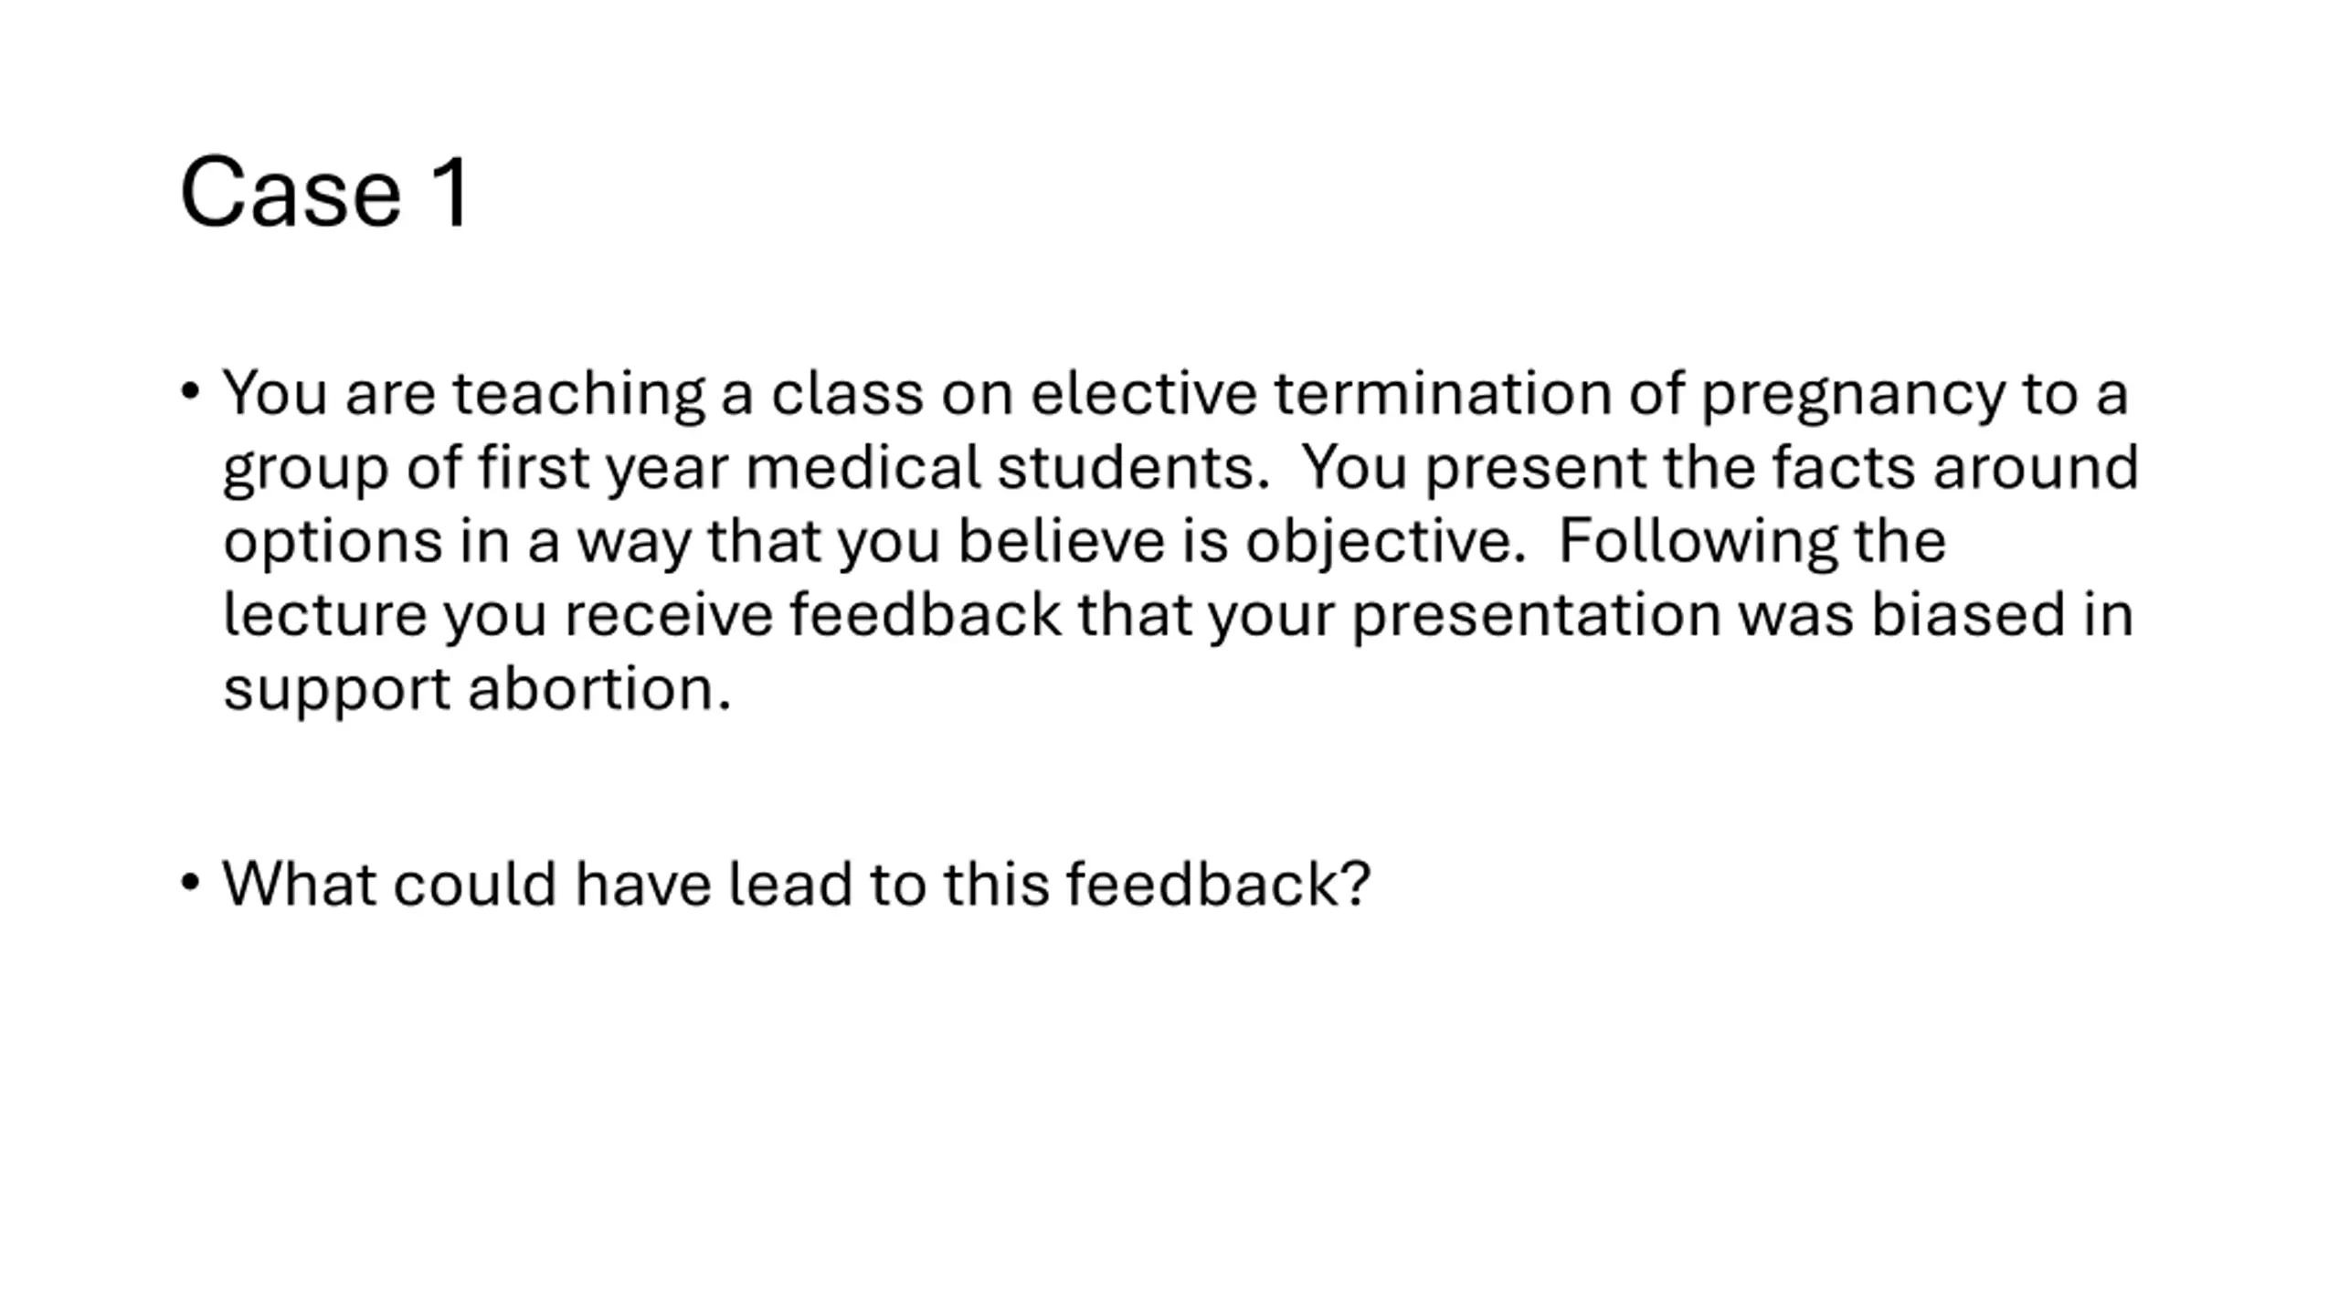Click 'feedback?' at the end of question
This screenshot has height=1316, width=2339.
(x=1219, y=884)
